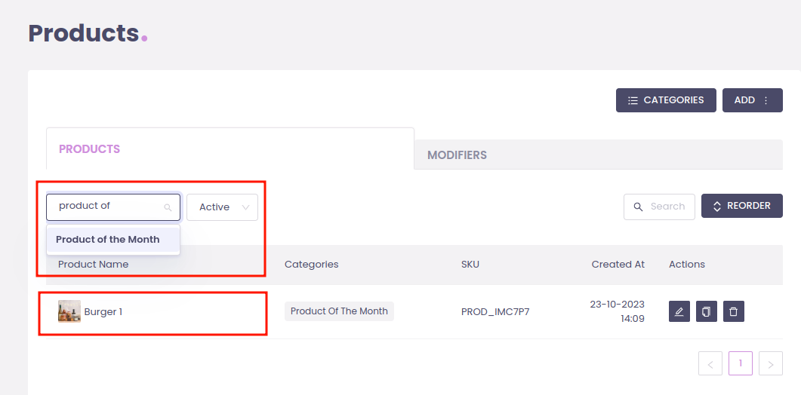Click the 'Product Of The Month' category tag
This screenshot has width=801, height=395.
pos(339,311)
